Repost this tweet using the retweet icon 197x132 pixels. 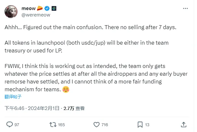tap(51, 124)
